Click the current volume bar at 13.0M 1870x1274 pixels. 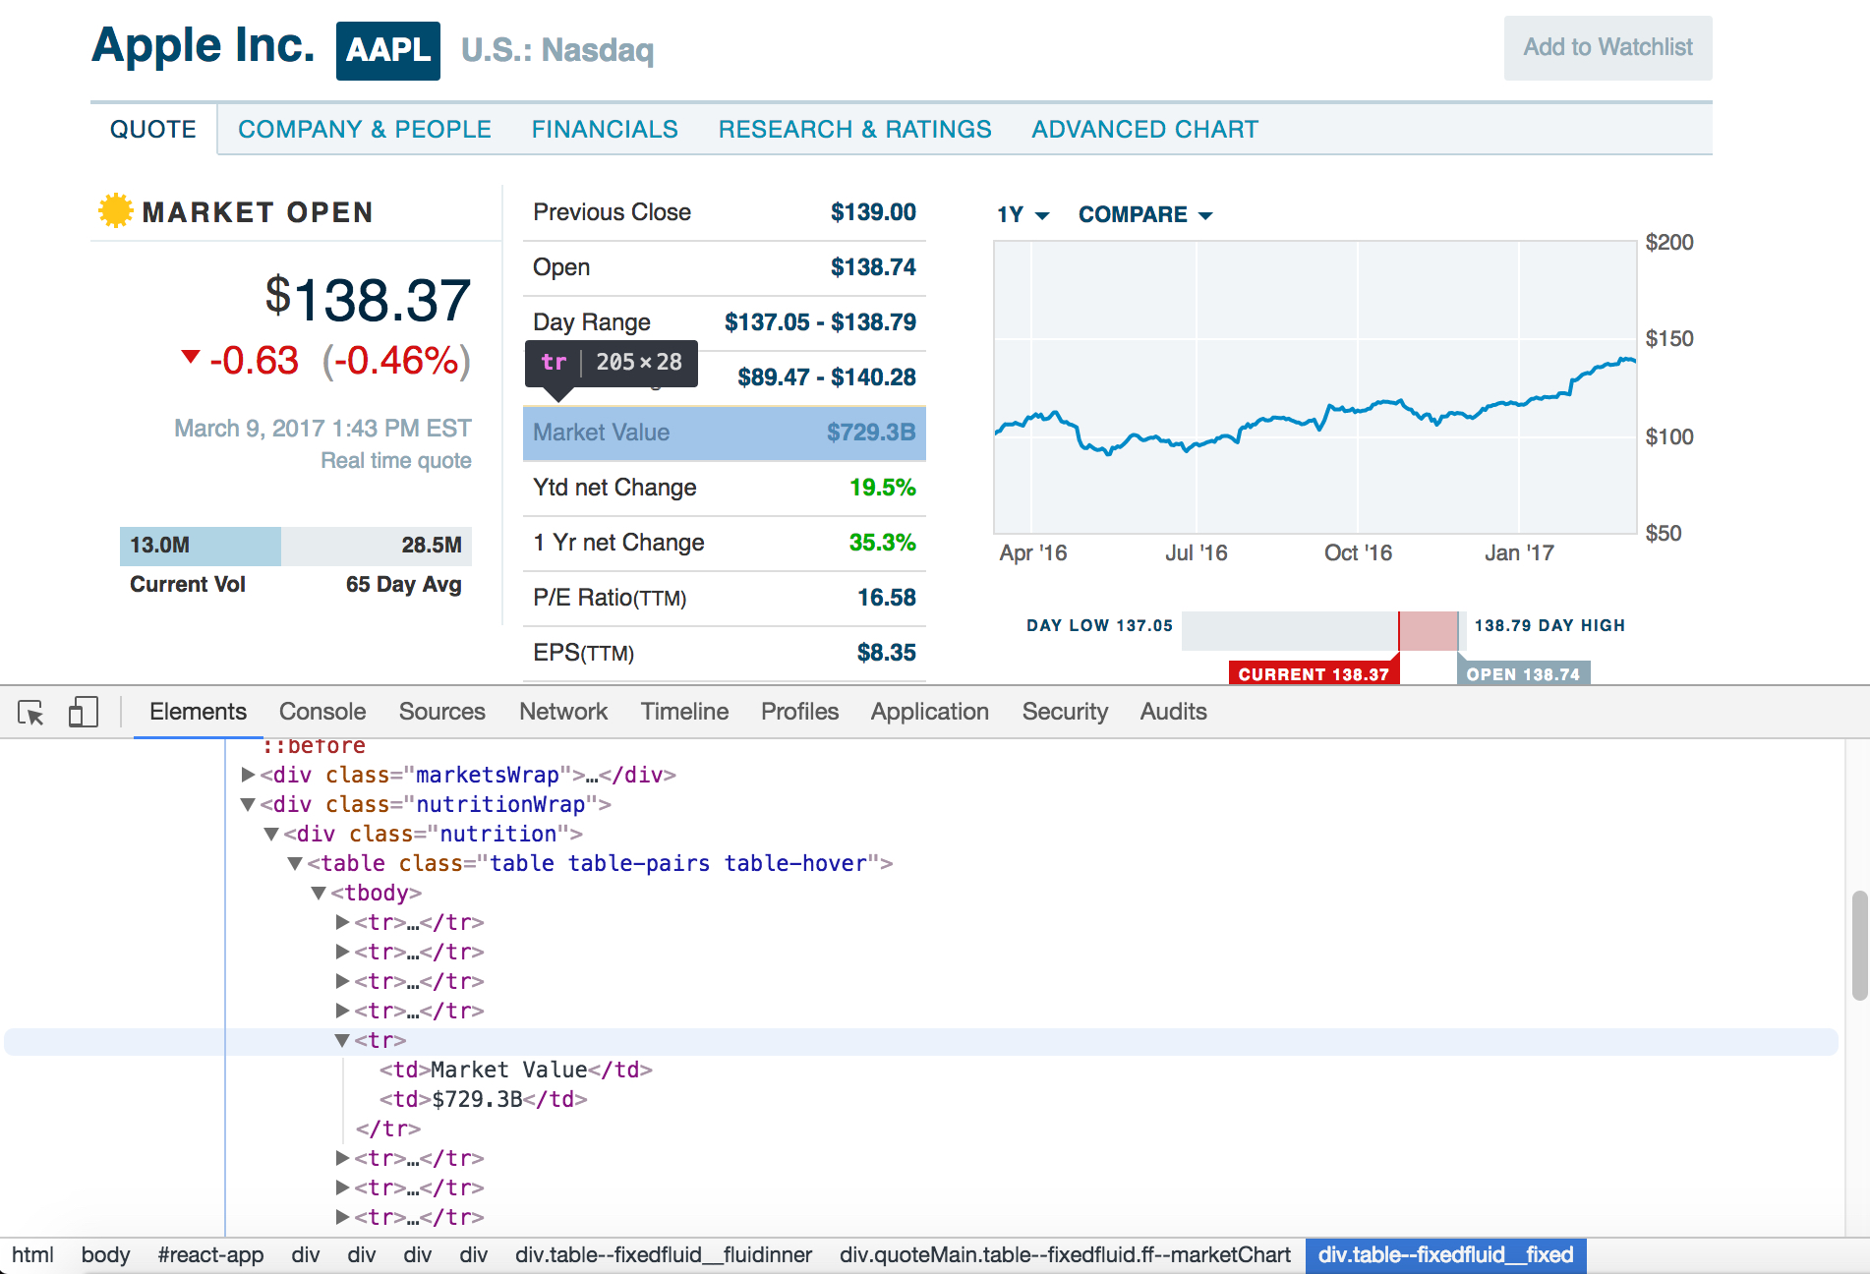(201, 546)
